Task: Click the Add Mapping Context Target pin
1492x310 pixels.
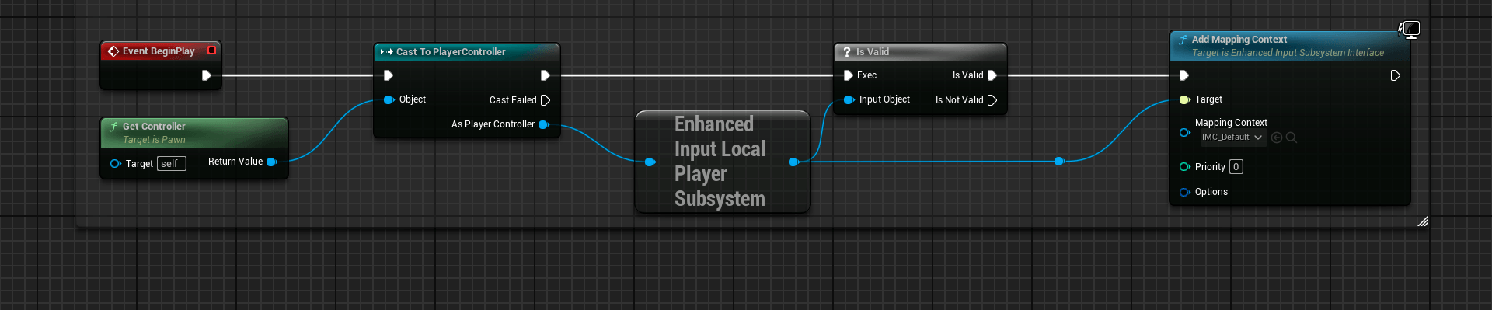Action: [x=1184, y=99]
